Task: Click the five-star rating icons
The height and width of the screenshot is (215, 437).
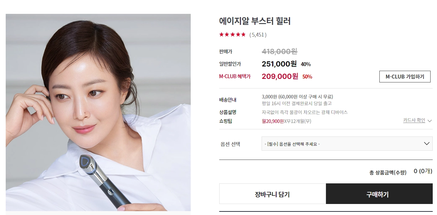Action: pyautogui.click(x=232, y=34)
